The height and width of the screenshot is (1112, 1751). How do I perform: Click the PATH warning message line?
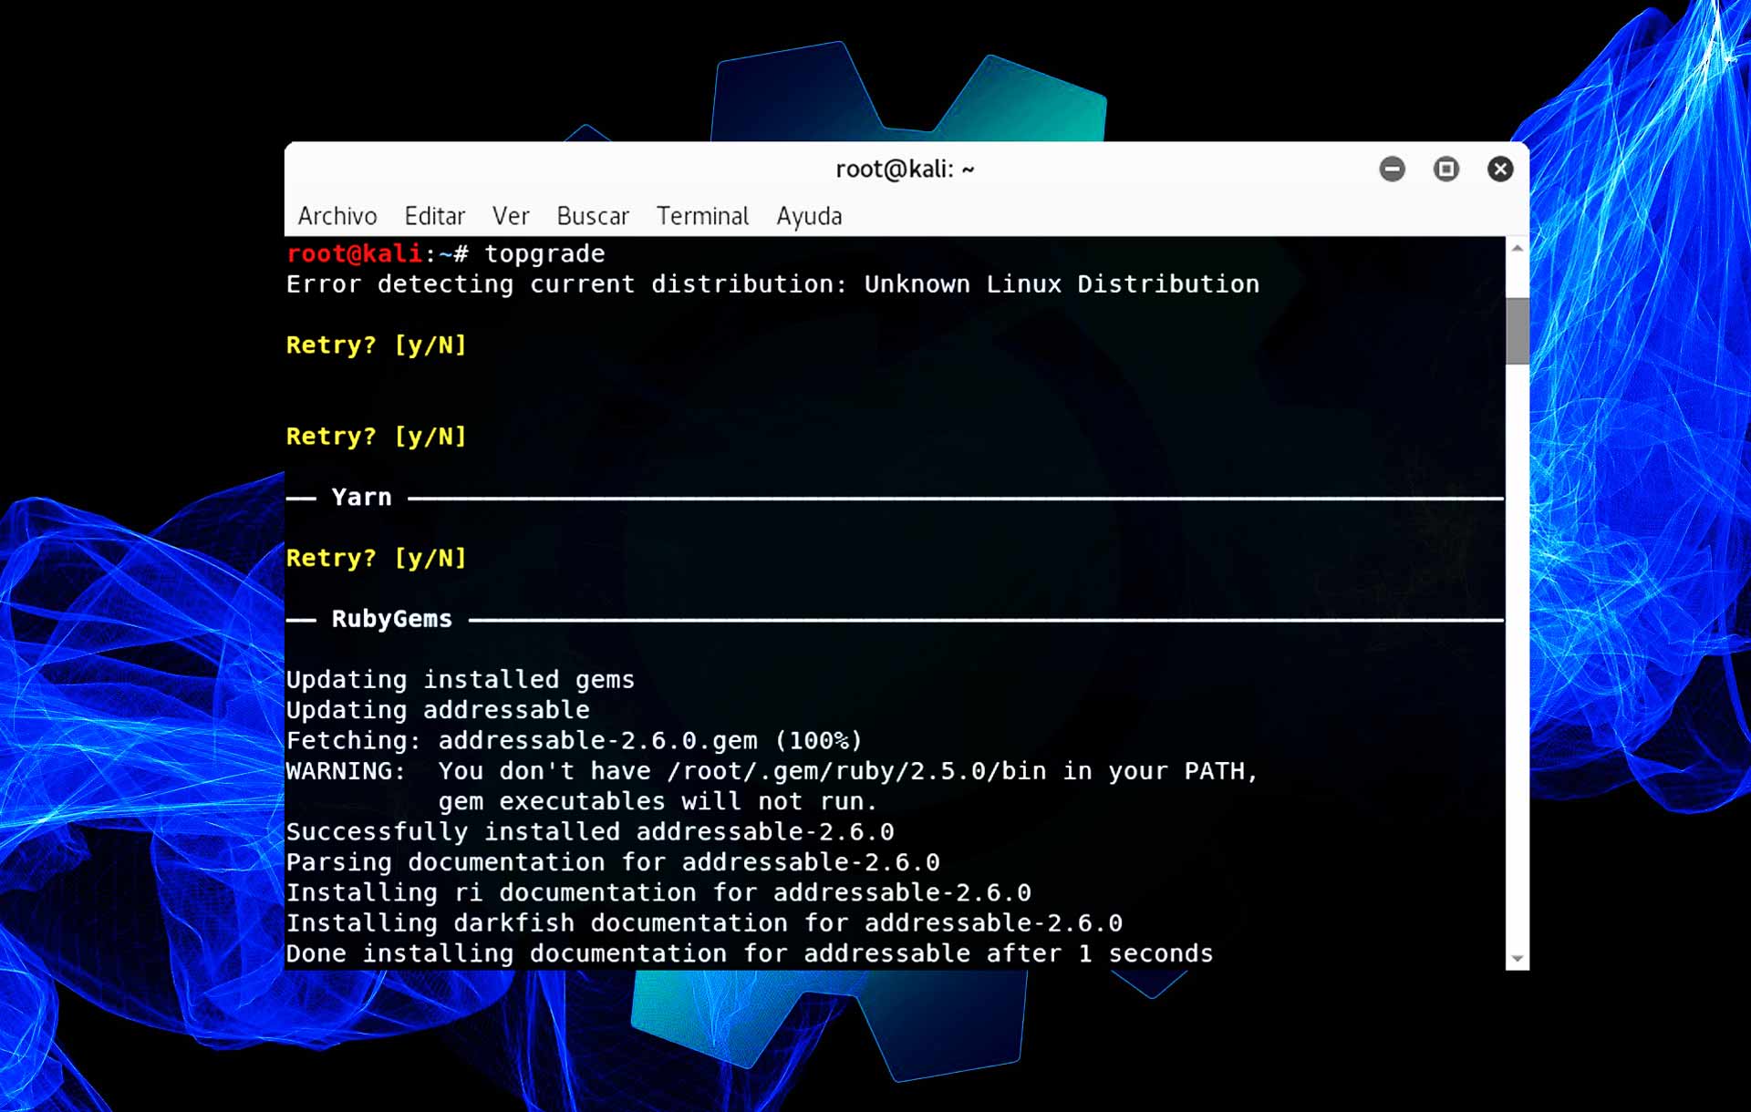(772, 771)
